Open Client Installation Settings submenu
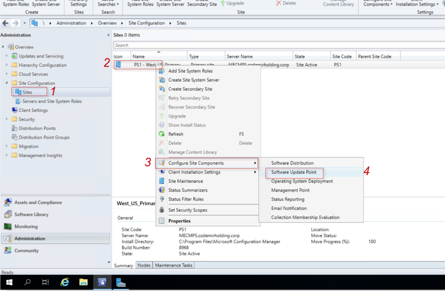 (x=207, y=172)
